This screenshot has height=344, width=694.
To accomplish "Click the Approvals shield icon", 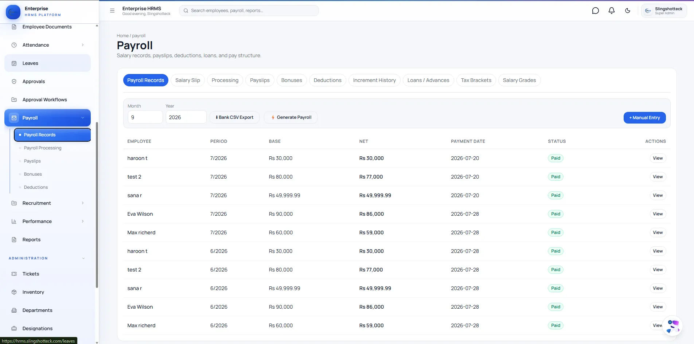I will (x=14, y=82).
